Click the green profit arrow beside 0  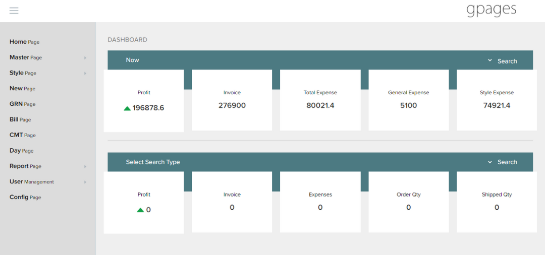140,210
